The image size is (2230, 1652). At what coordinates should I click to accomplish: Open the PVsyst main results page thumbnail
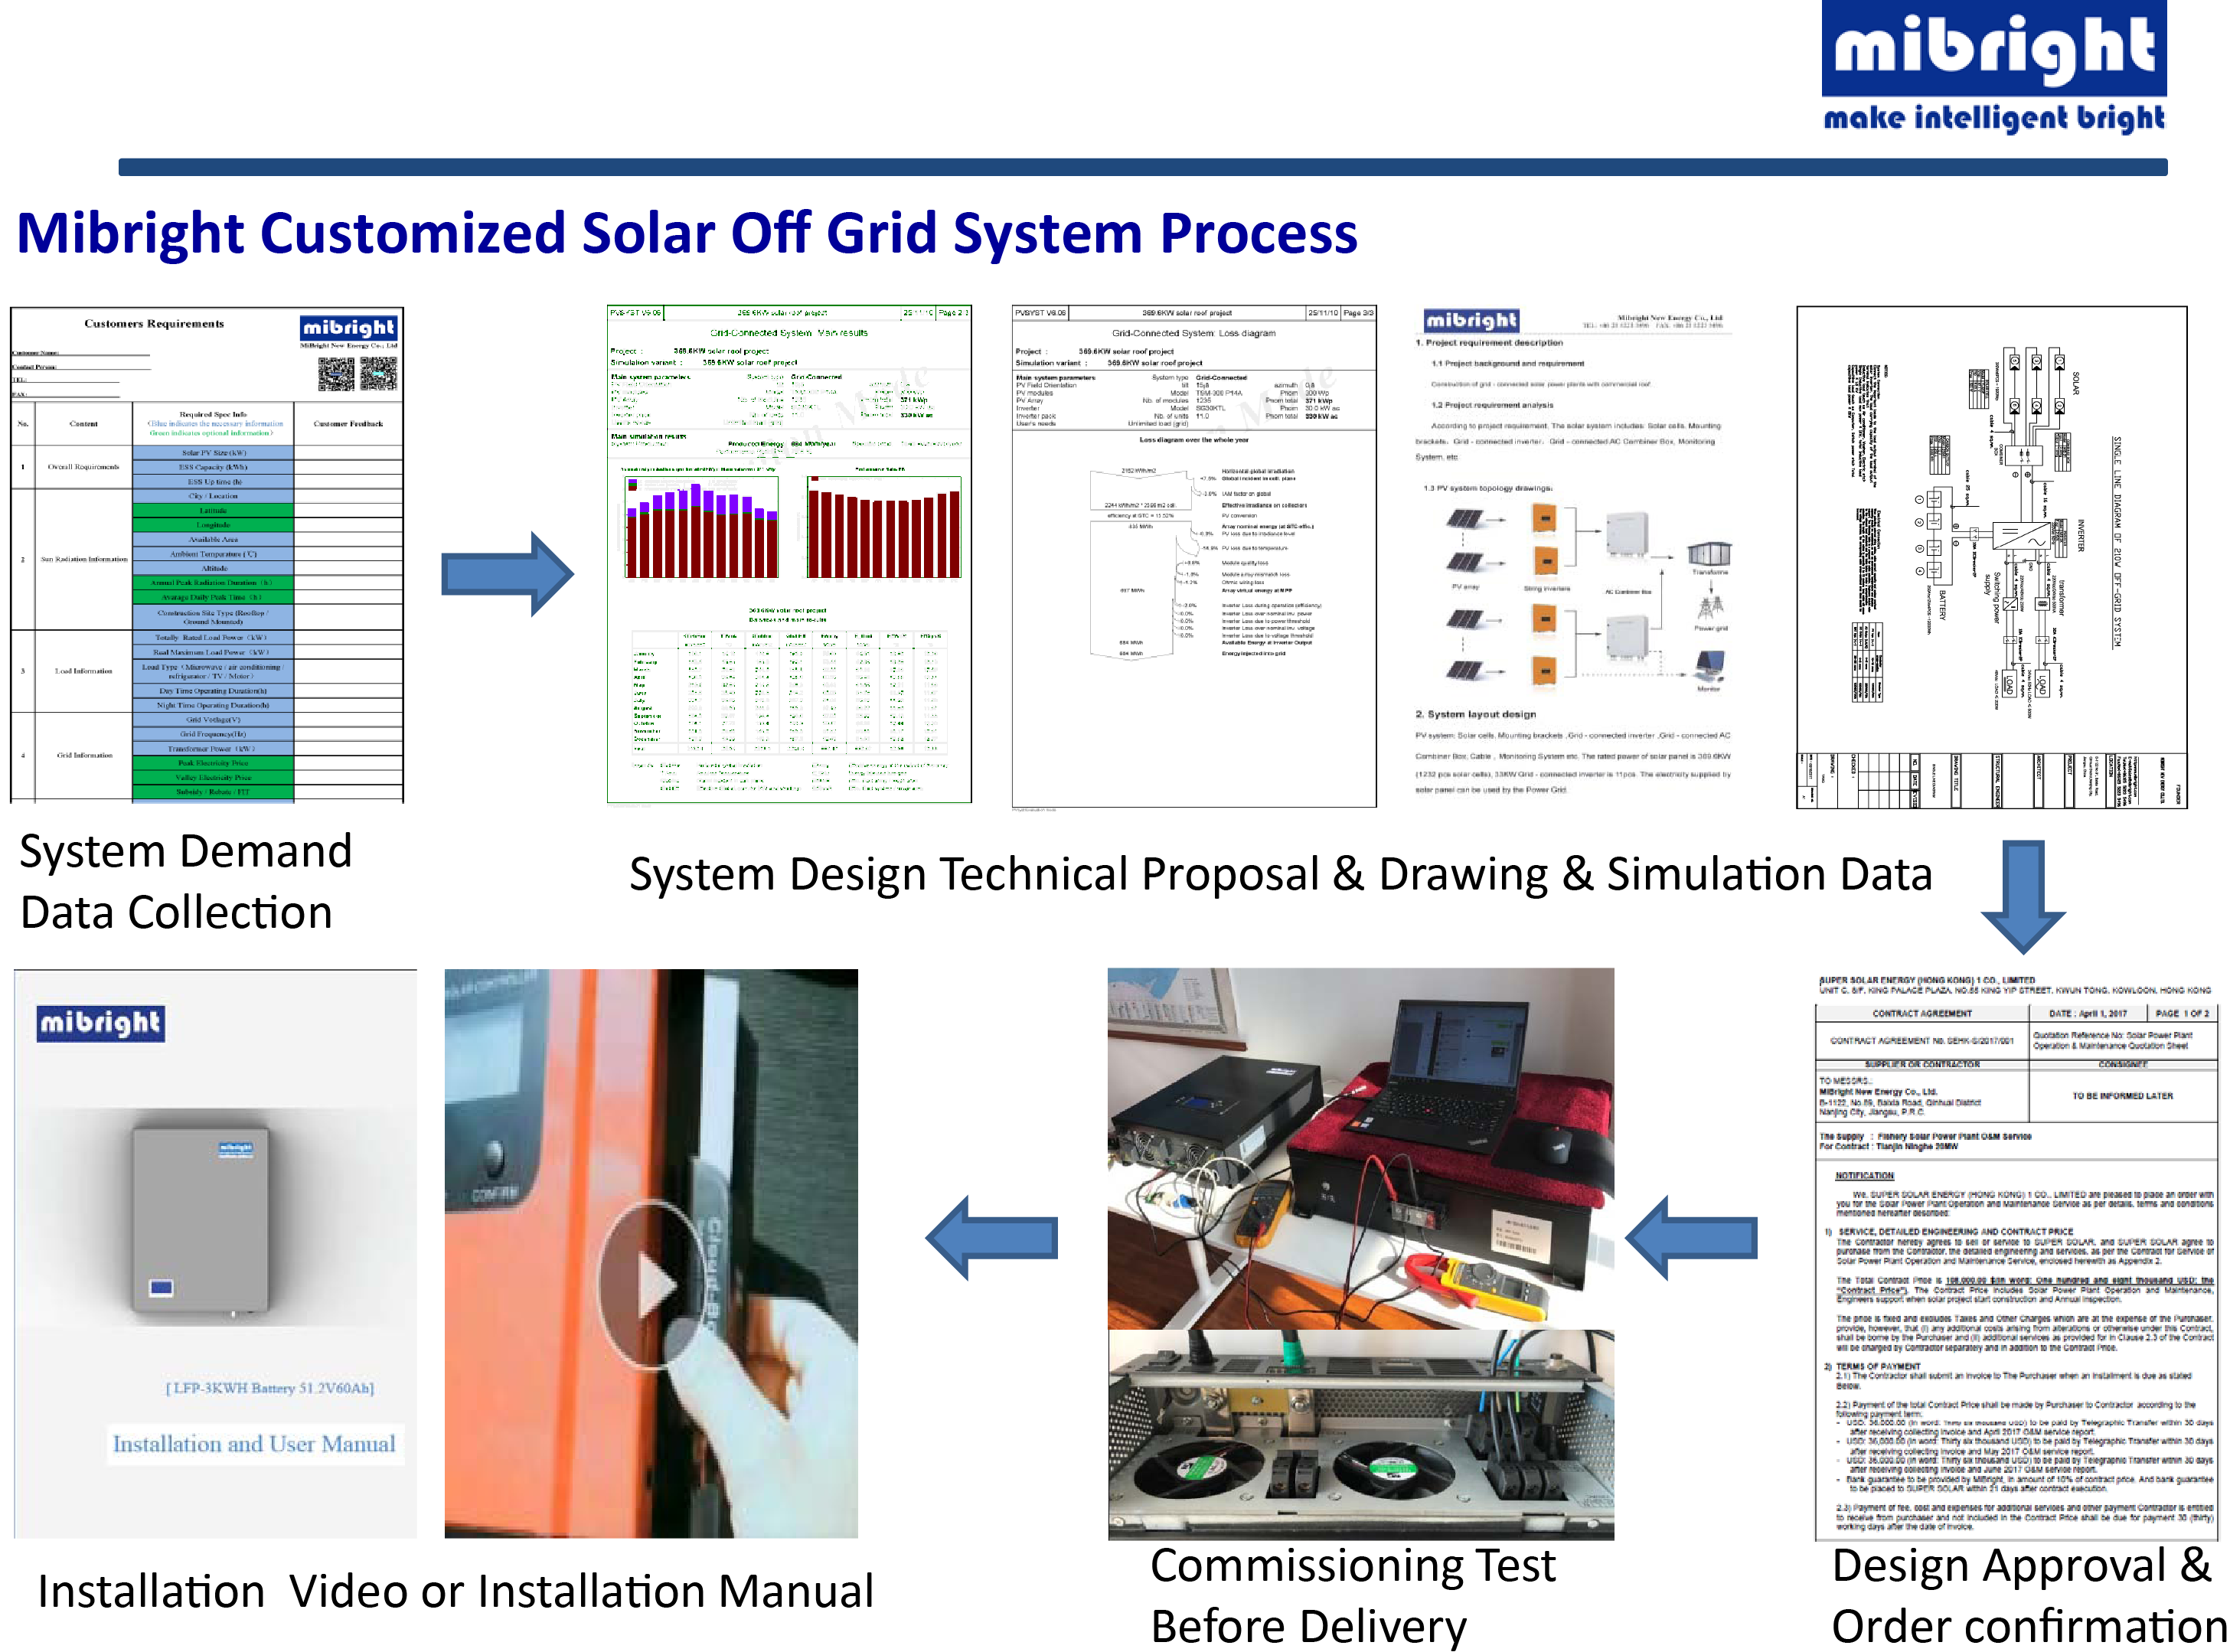coord(789,555)
